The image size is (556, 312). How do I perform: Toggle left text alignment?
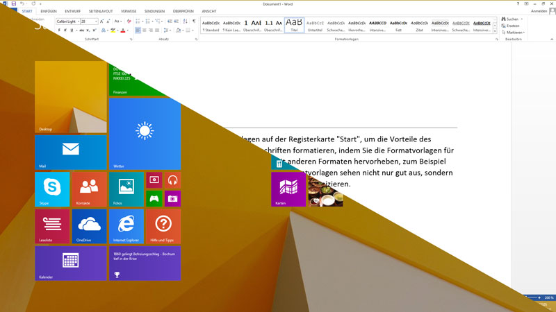[x=138, y=31]
